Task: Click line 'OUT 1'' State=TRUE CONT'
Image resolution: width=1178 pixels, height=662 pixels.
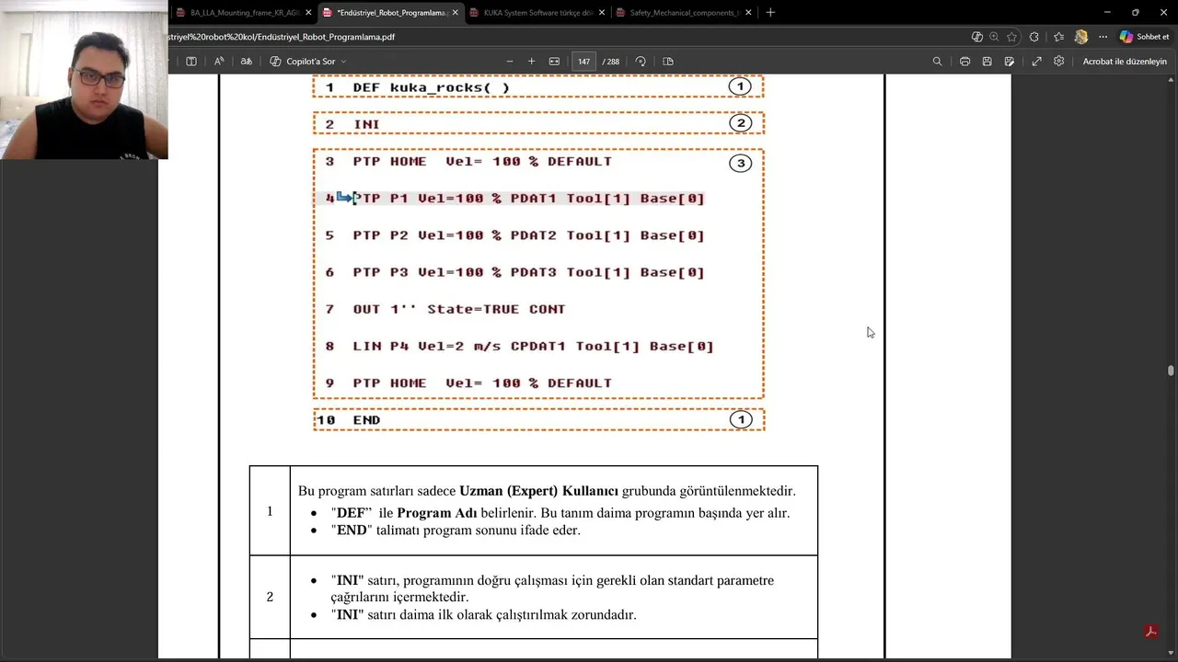Action: coord(459,309)
